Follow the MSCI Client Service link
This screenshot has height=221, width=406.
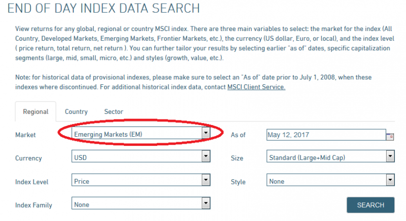tap(256, 87)
